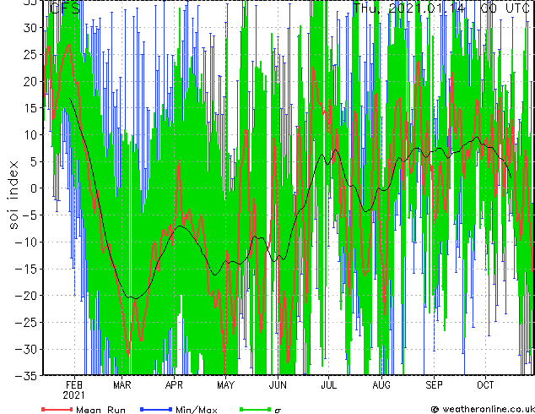Click the 'MAY' x-axis month label
Viewport: 535px width, 414px height.
226,385
